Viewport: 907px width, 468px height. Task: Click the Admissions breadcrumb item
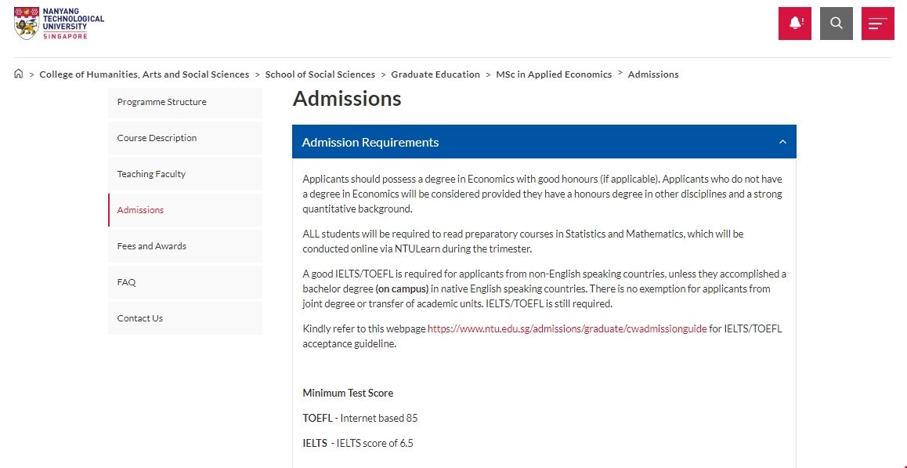click(x=653, y=74)
